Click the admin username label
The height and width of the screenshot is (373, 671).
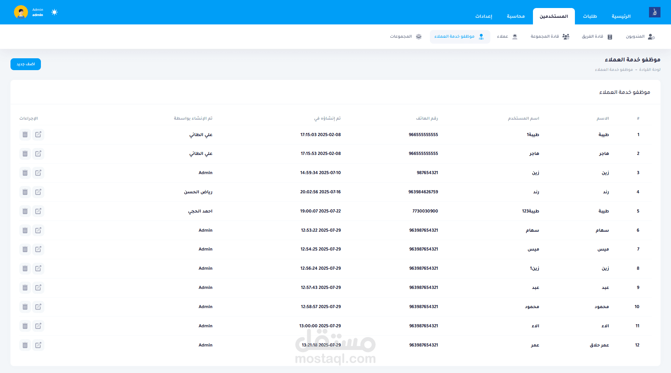coord(38,15)
